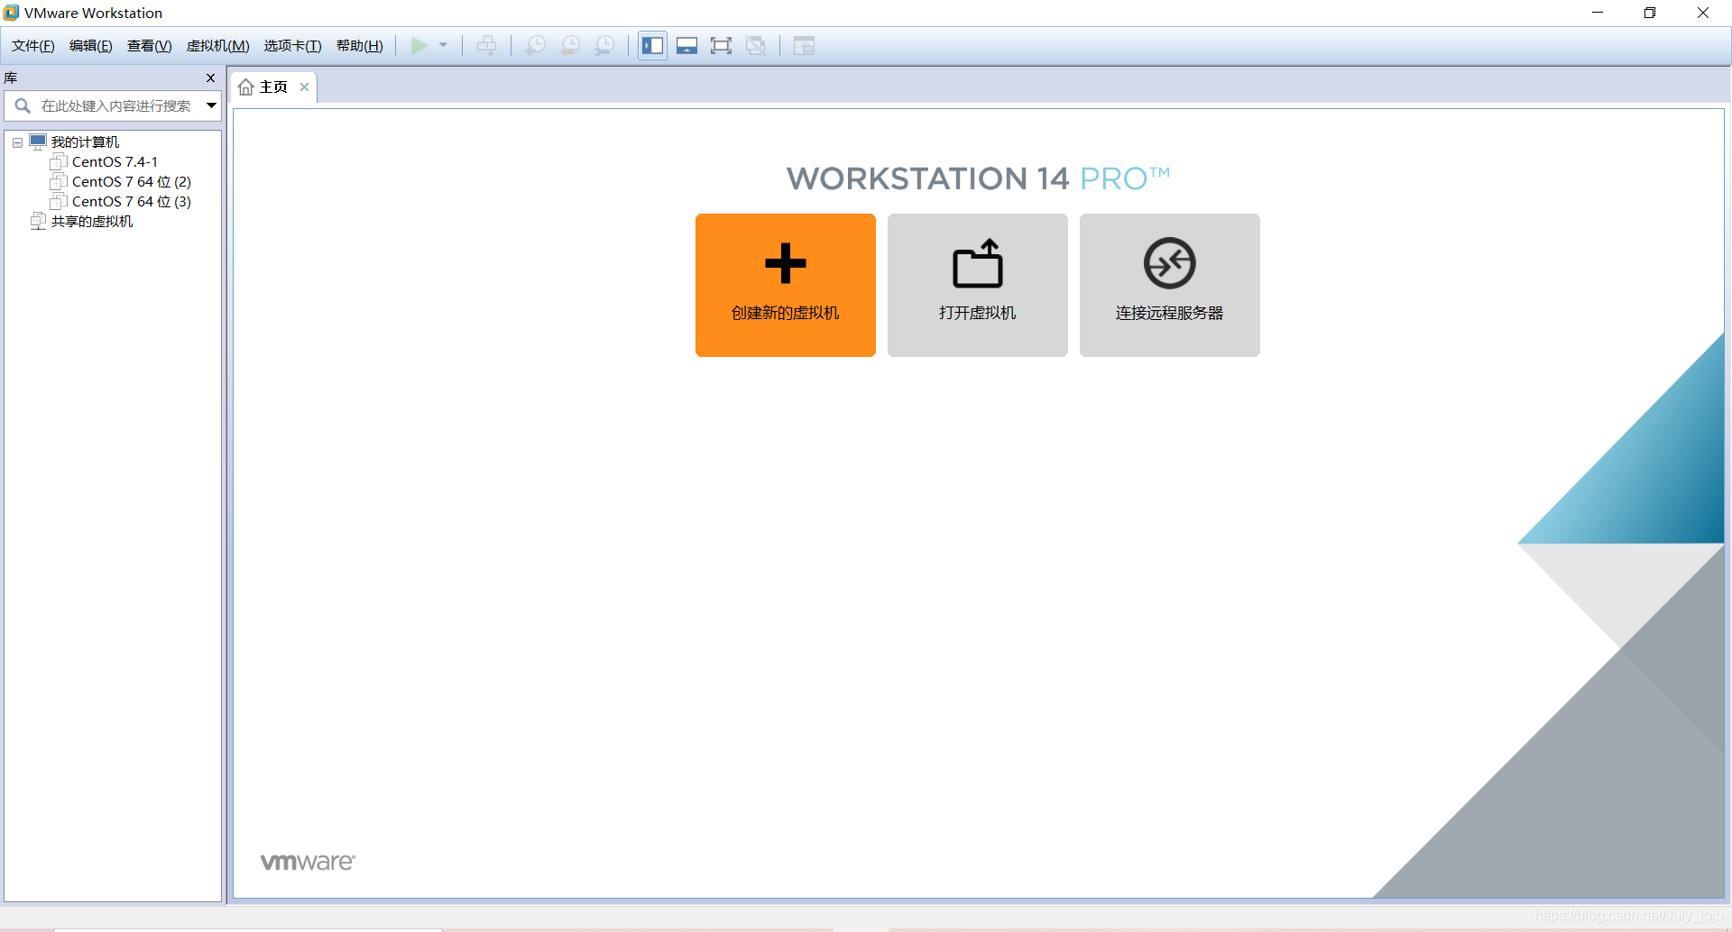The height and width of the screenshot is (932, 1732).
Task: Close the 主页 tab
Action: 305,87
